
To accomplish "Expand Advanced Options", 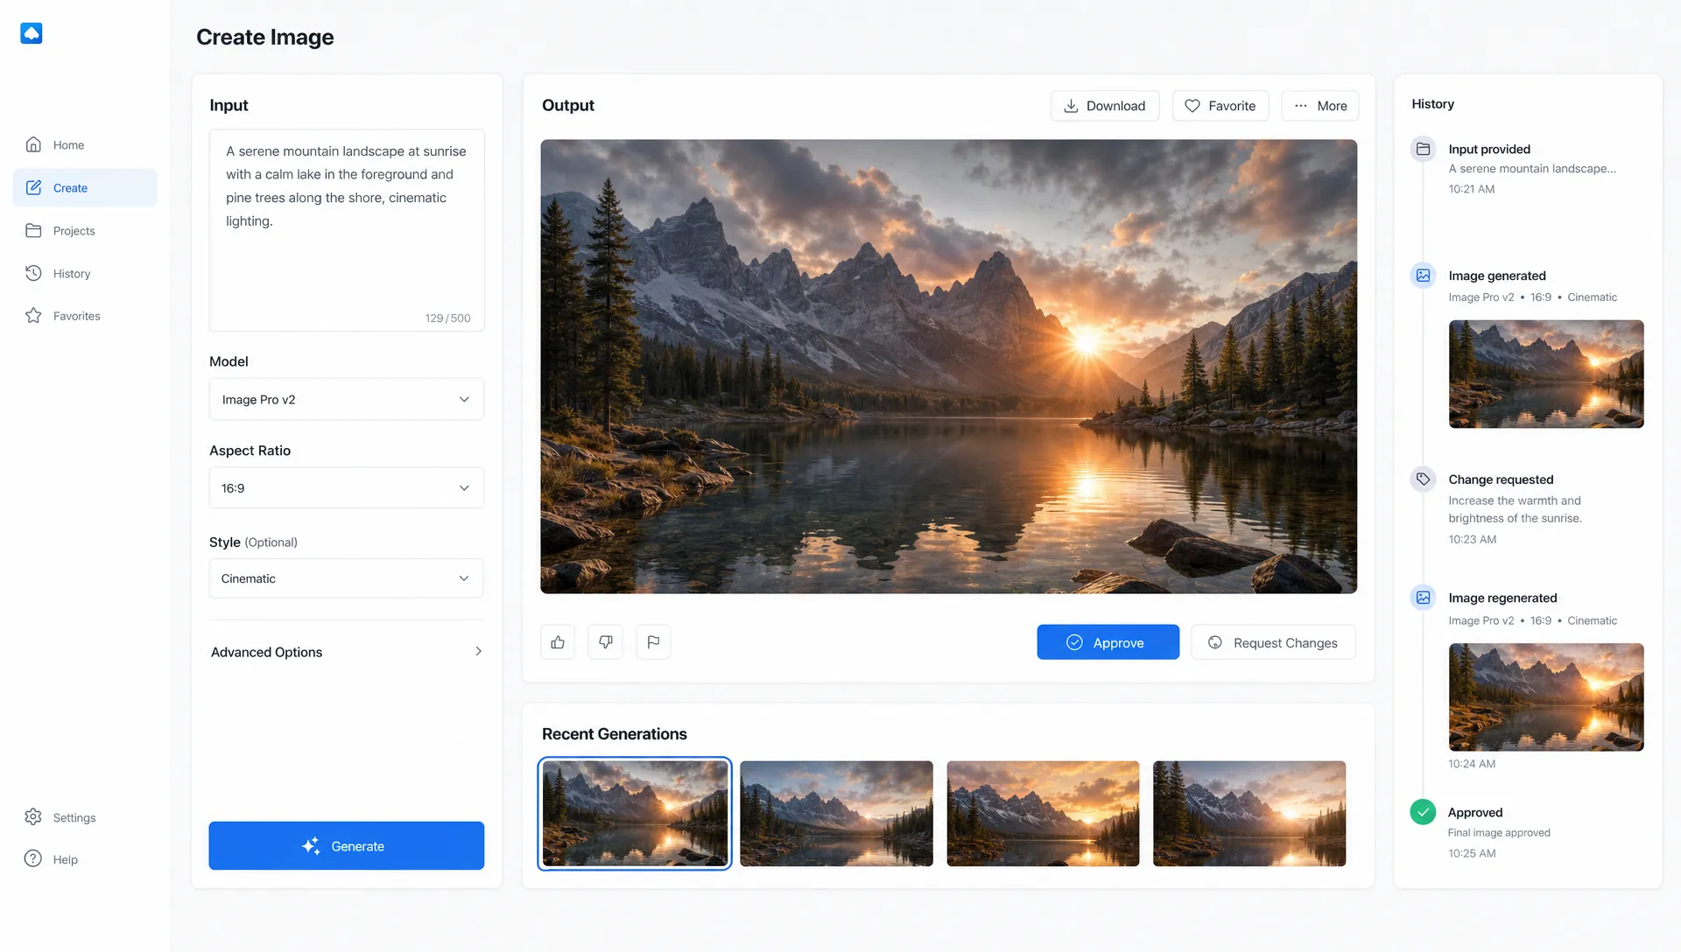I will pyautogui.click(x=347, y=652).
